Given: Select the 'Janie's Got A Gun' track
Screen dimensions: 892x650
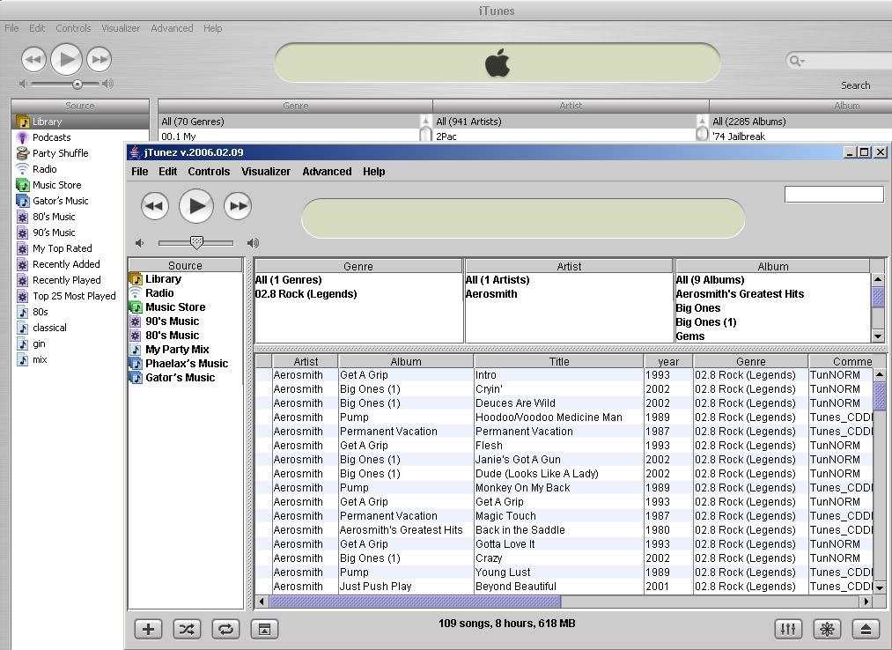Looking at the screenshot, I should pyautogui.click(x=518, y=460).
